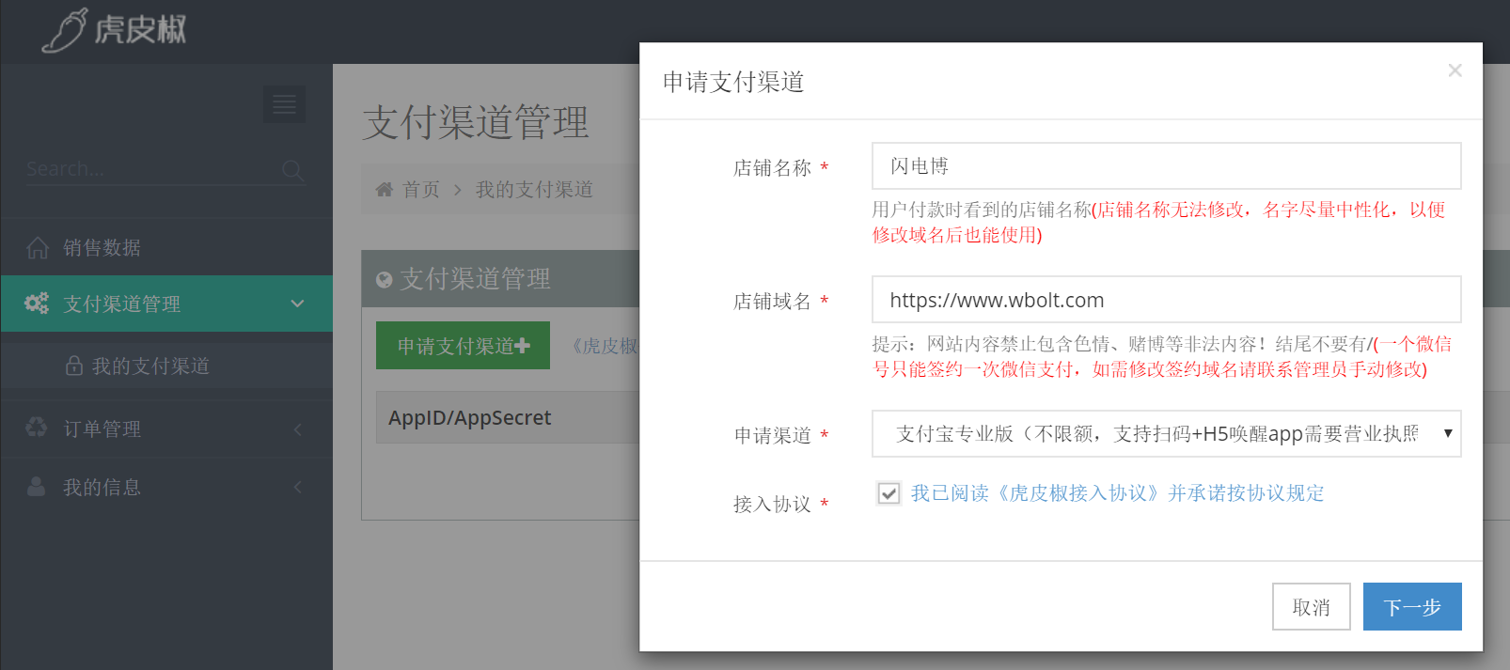Click the green 申请支付渠道 button

[463, 345]
